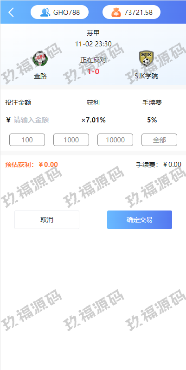Viewport: 186px width, 370px height.
Task: Choose the 10000 quick amount
Action: [115, 140]
